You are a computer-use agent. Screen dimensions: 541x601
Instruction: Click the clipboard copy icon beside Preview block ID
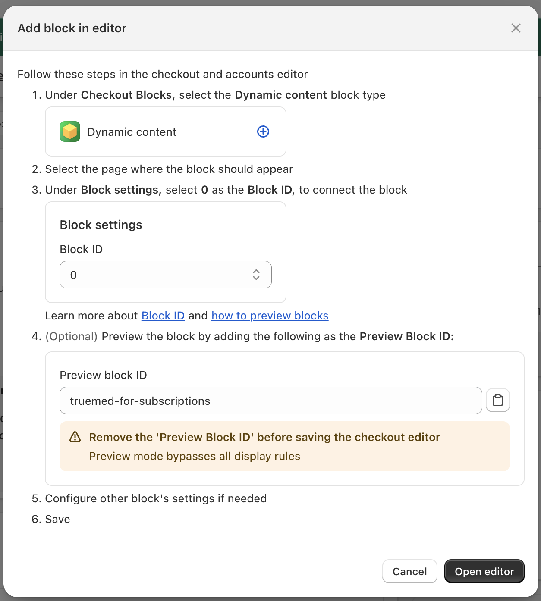point(498,401)
